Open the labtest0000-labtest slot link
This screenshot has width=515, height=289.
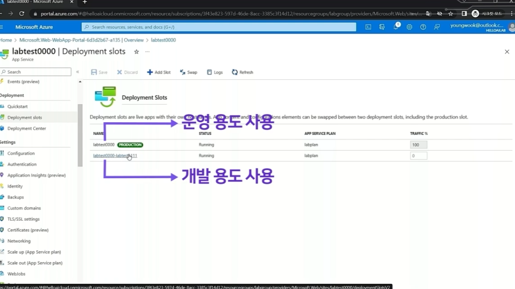(x=115, y=156)
